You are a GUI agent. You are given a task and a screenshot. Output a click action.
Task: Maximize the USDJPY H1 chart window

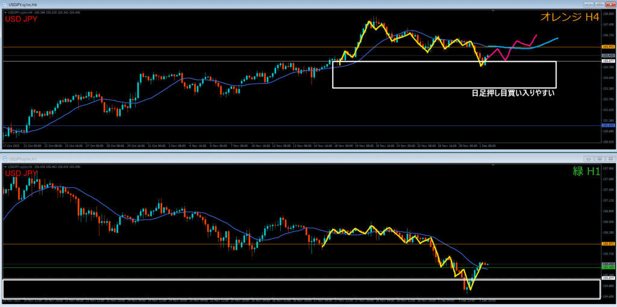pyautogui.click(x=600, y=159)
